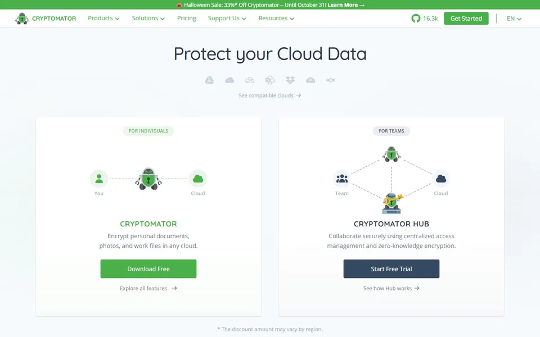
Task: Click the 'FOR INDIVIDUALS' badge
Action: click(148, 131)
